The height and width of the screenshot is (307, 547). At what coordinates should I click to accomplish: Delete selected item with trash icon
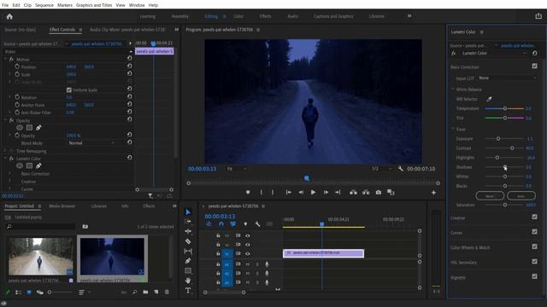click(x=167, y=292)
